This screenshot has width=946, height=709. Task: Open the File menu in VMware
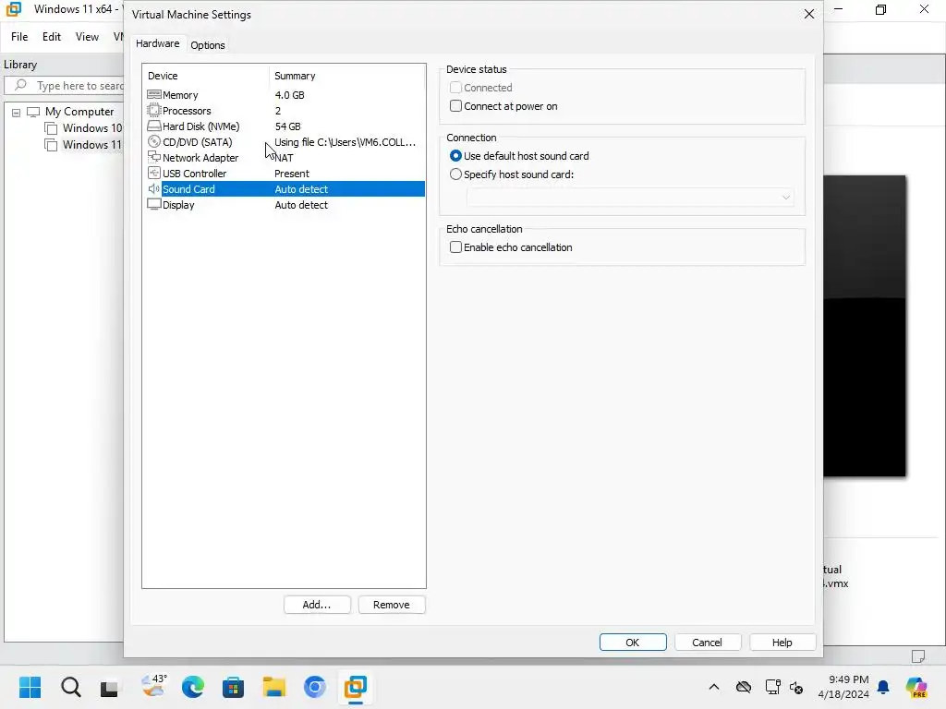click(x=19, y=37)
